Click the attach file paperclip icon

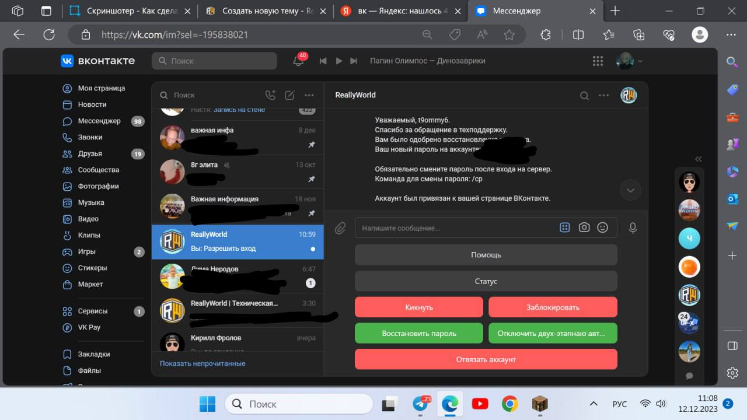pos(340,228)
